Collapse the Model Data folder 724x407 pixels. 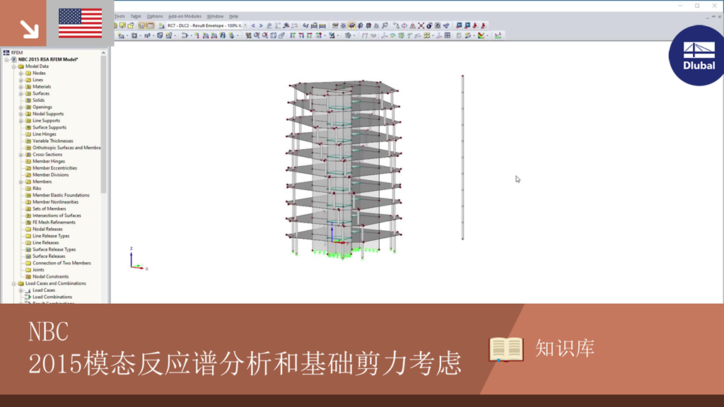(x=14, y=66)
